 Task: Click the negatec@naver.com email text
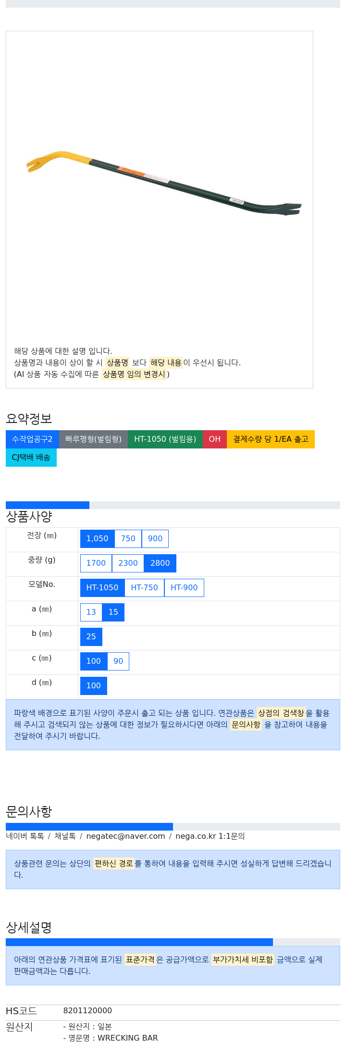pyautogui.click(x=125, y=836)
